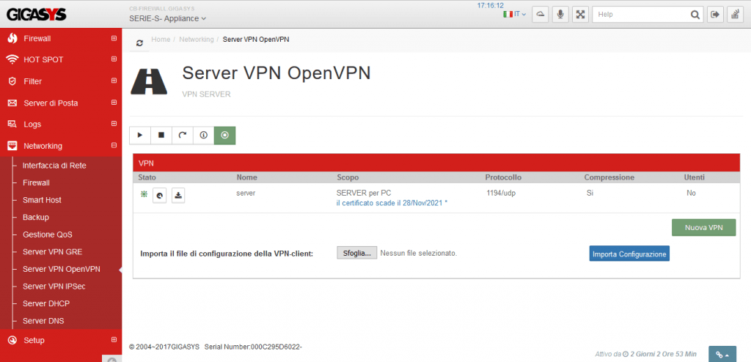Click the Logs icon in sidebar
Image resolution: width=751 pixels, height=362 pixels.
coord(12,124)
